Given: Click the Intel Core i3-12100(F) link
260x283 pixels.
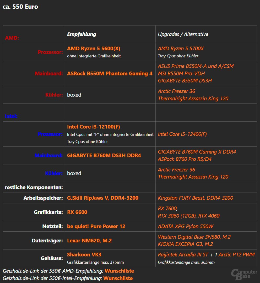Looking at the screenshot, I should pos(93,127).
